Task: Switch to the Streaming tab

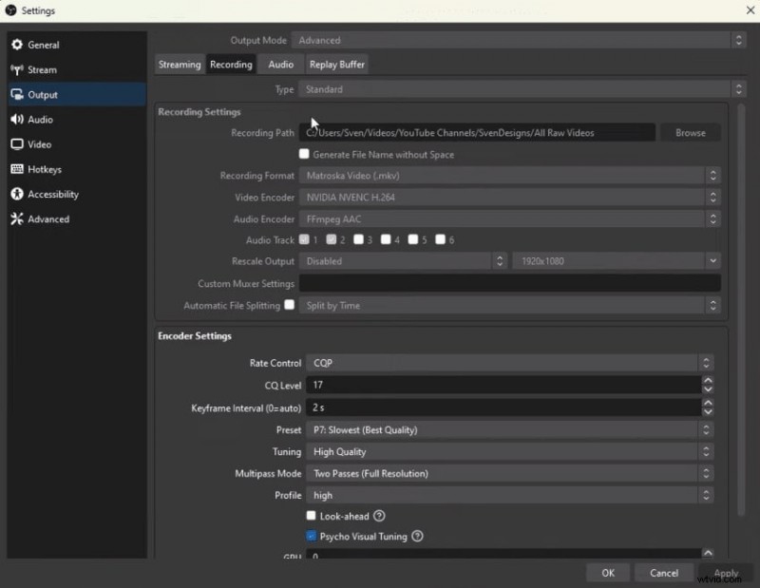Action: pyautogui.click(x=180, y=65)
